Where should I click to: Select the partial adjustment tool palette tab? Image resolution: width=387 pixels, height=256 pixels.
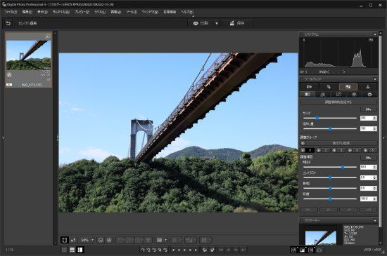[x=348, y=86]
